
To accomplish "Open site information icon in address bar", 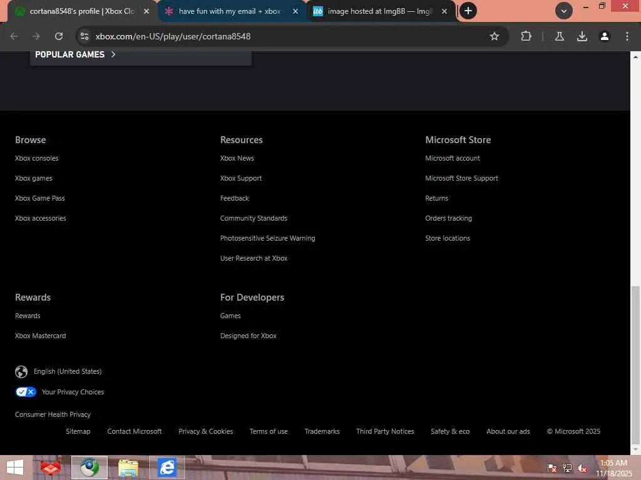I will click(85, 36).
